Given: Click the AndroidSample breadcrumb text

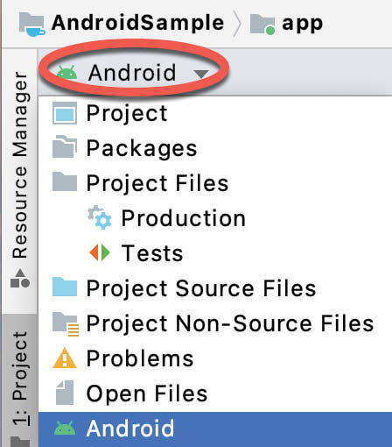Looking at the screenshot, I should pos(137,23).
